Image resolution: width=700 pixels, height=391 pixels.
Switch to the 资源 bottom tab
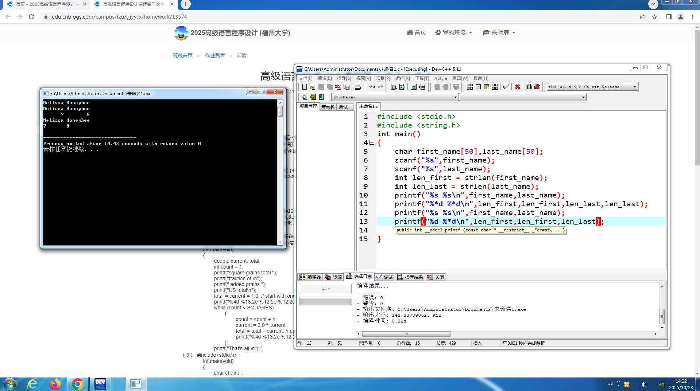click(333, 277)
